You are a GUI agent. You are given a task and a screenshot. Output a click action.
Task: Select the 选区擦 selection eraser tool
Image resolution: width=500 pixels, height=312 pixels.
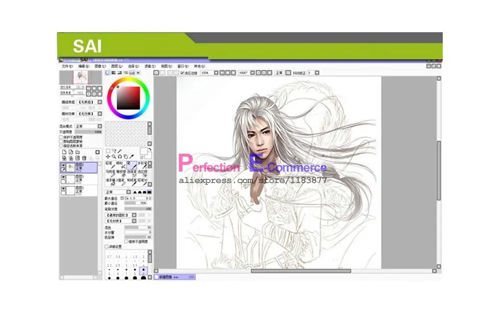(x=142, y=173)
